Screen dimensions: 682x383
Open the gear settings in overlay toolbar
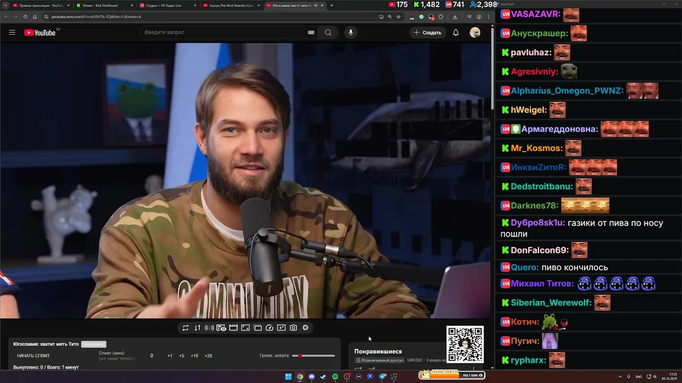click(x=305, y=328)
